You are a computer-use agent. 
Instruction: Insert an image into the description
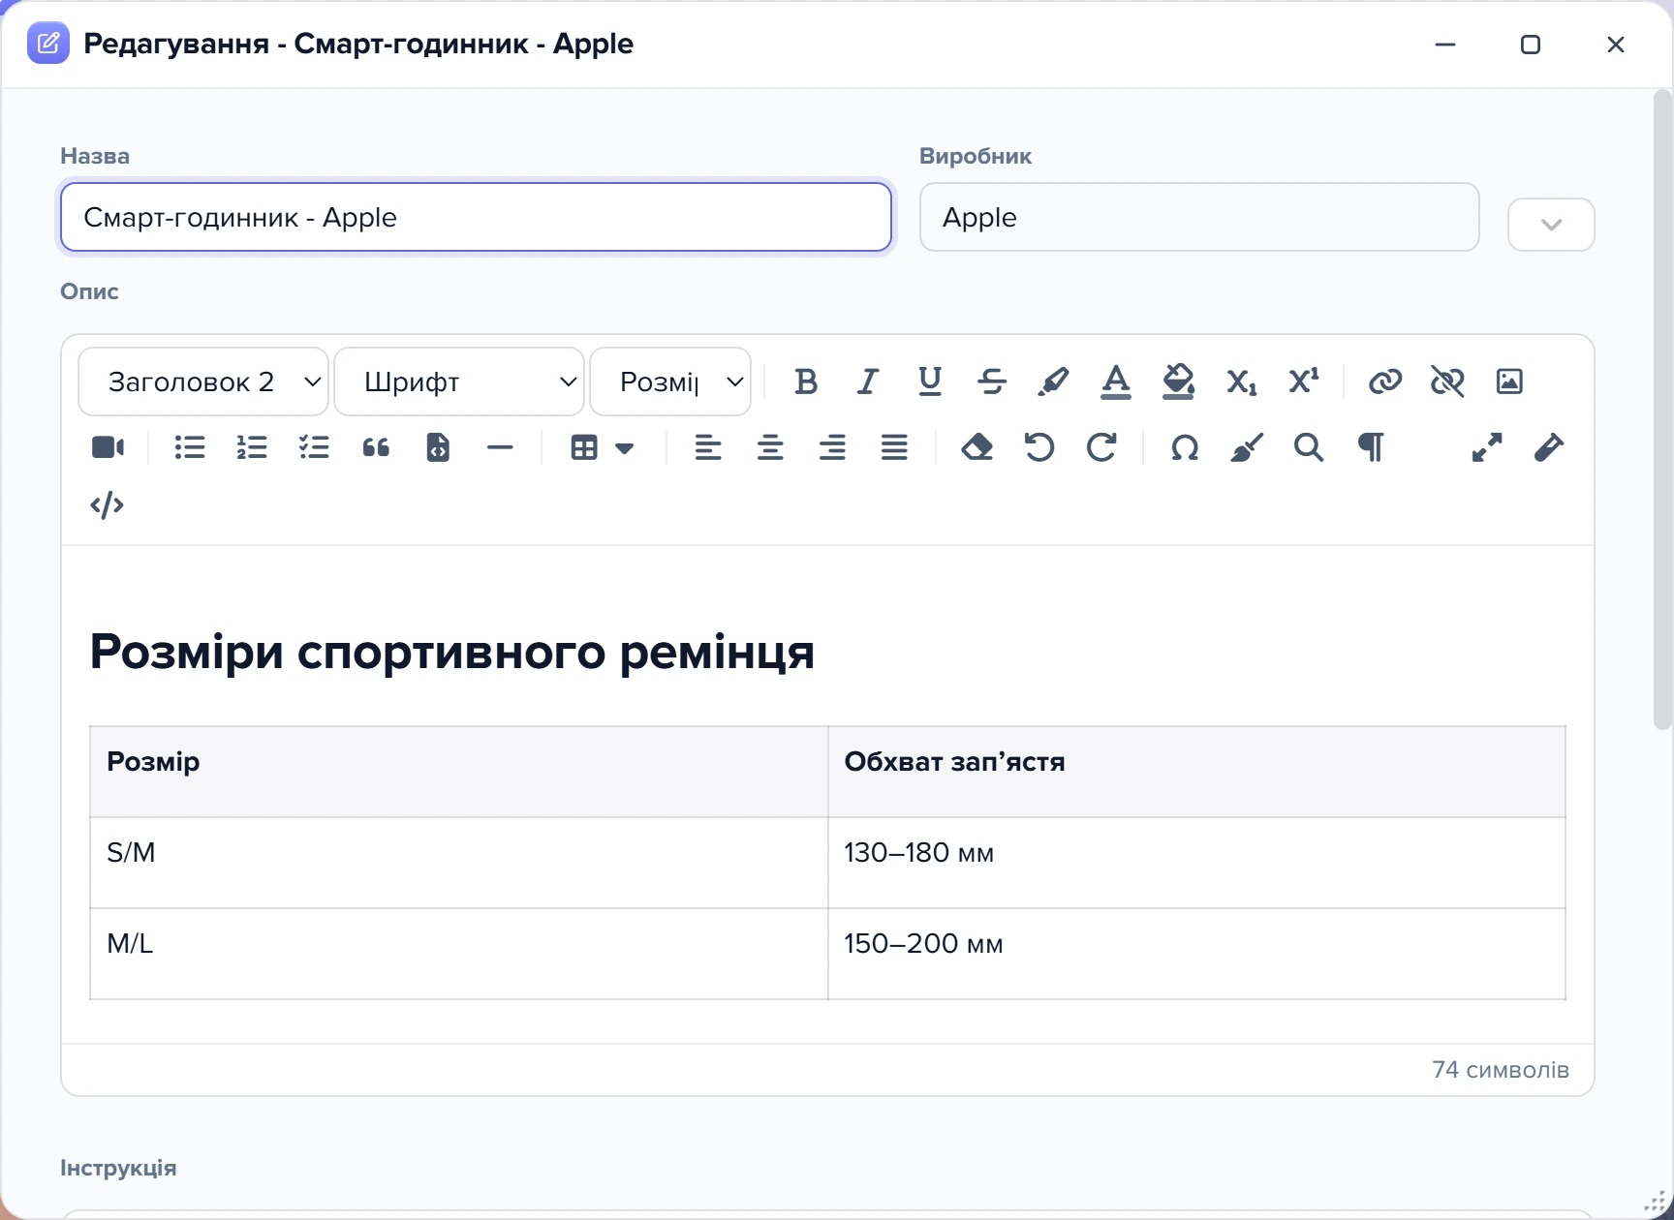(1509, 381)
